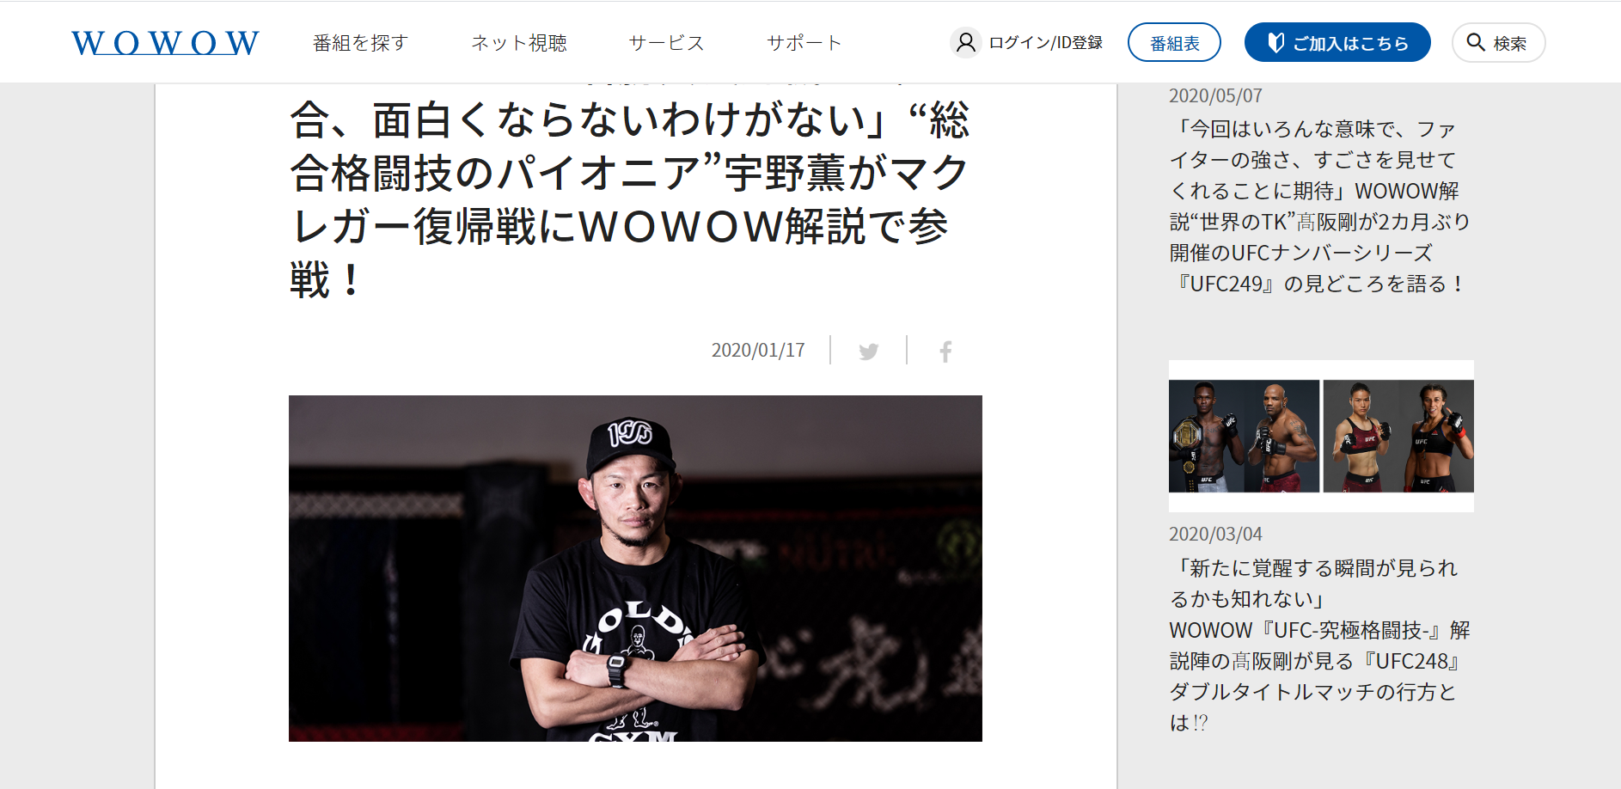Open the 番組を探す menu
The width and height of the screenshot is (1621, 789).
(360, 42)
